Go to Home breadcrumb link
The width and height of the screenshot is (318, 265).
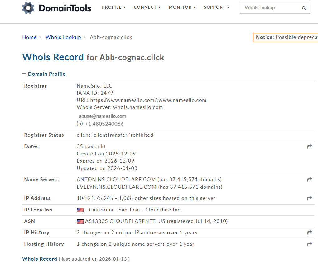click(29, 37)
